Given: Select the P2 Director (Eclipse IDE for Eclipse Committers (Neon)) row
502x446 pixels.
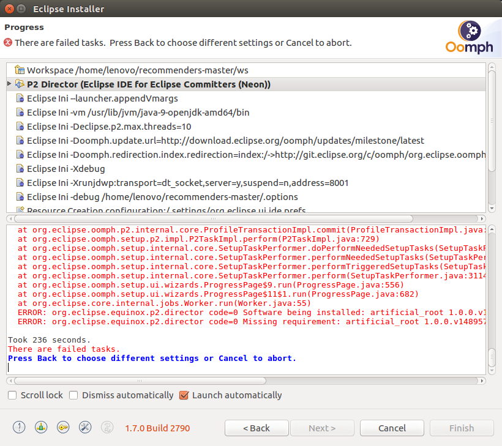Looking at the screenshot, I should tap(246, 84).
